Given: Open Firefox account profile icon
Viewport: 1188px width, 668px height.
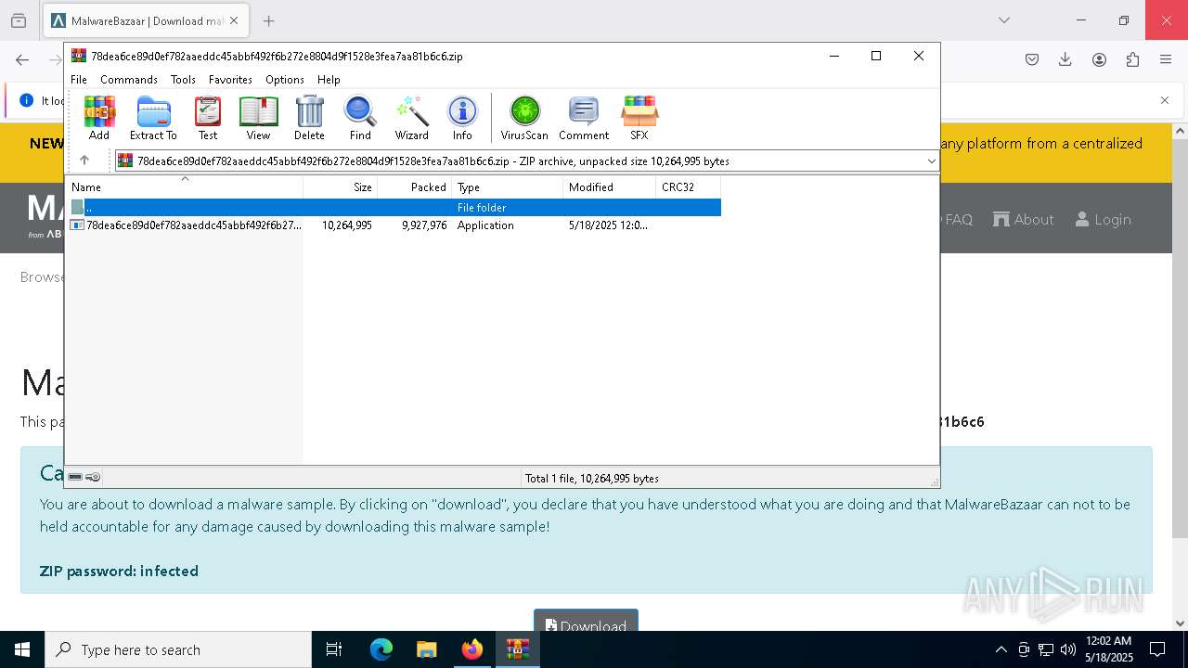Looking at the screenshot, I should 1099,59.
